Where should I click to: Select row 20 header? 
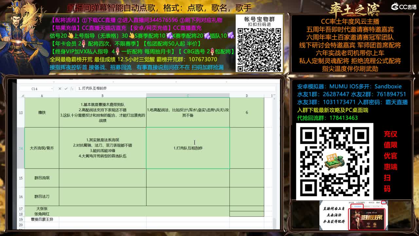(21, 225)
